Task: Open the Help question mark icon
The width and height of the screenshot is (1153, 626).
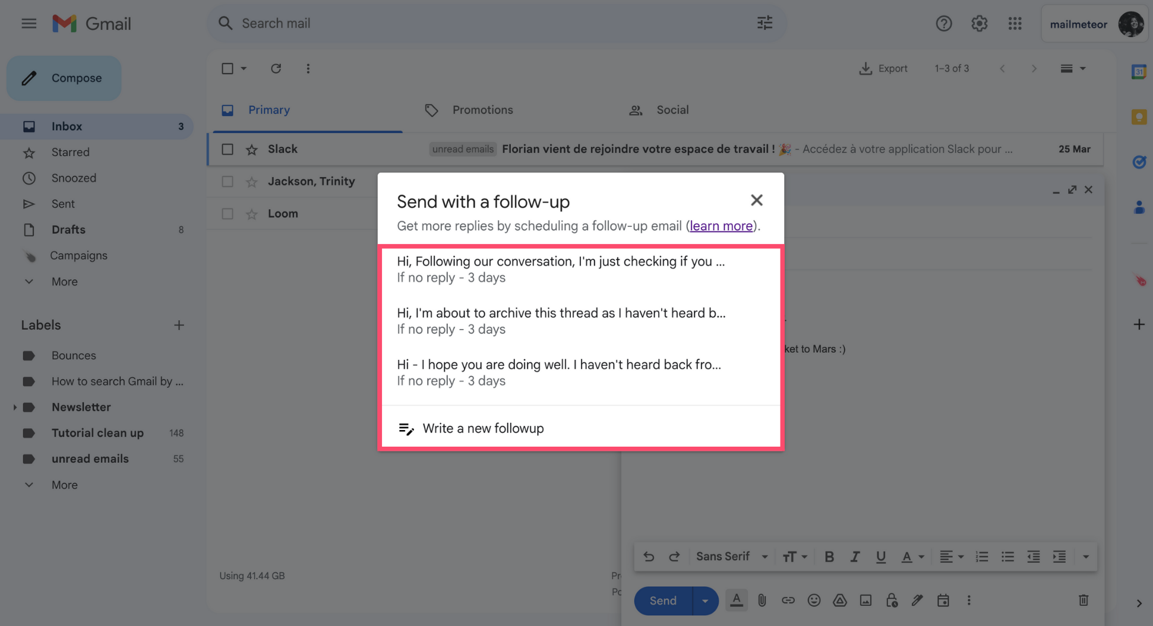Action: click(x=943, y=24)
